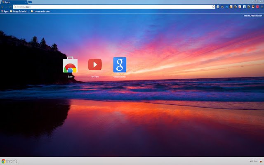This screenshot has height=165, width=264.
Task: Open a new tab
Action: [x=30, y=2]
